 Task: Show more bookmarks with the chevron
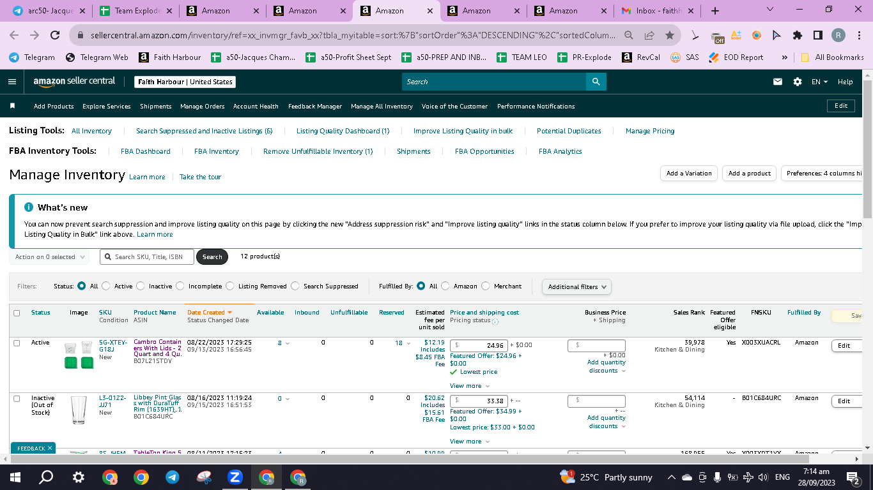pos(785,57)
